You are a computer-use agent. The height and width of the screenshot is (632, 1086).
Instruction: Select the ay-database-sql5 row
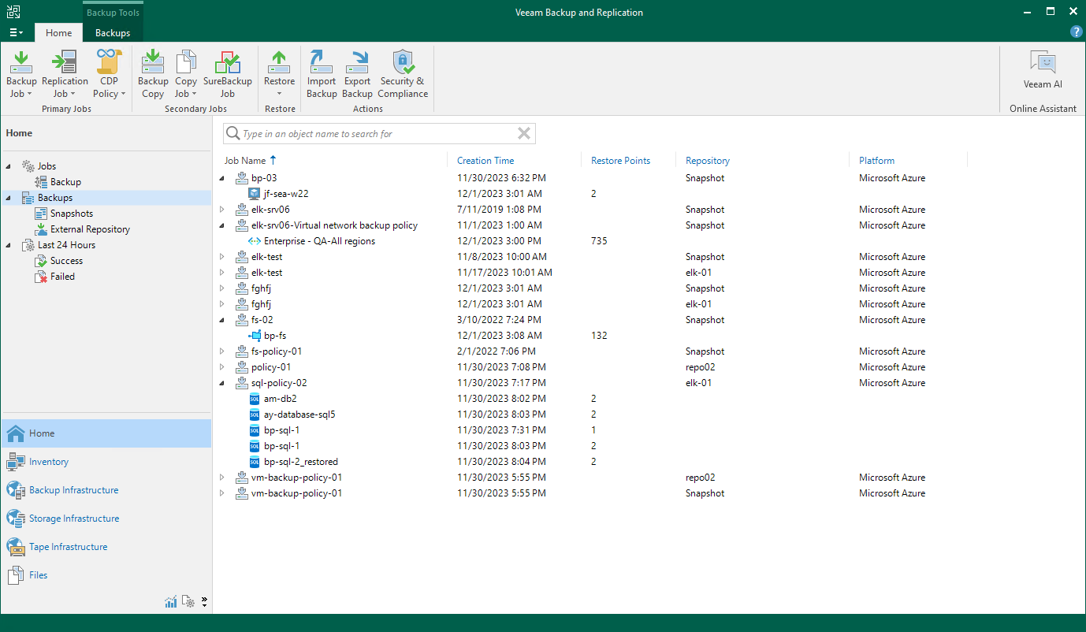click(x=649, y=415)
